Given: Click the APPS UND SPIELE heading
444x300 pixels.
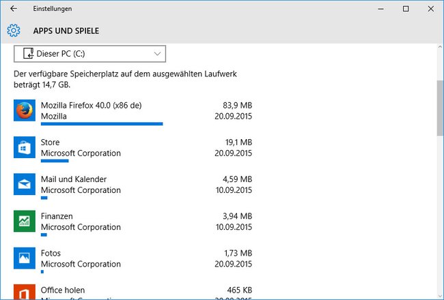Looking at the screenshot, I should click(66, 31).
